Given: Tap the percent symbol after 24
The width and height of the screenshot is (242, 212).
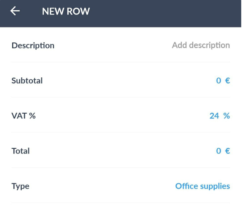Looking at the screenshot, I should click(227, 116).
